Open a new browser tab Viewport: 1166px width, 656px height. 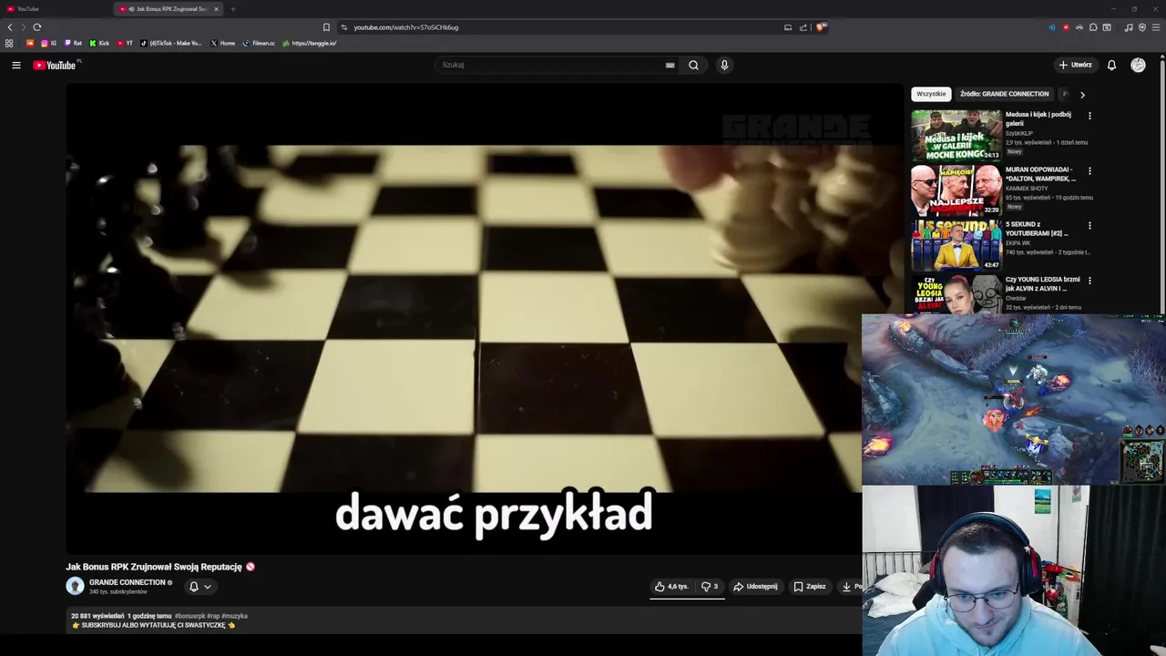[x=233, y=9]
